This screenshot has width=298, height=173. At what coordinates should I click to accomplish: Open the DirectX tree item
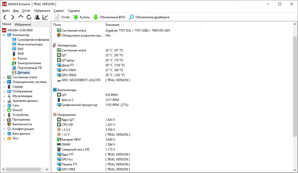(17, 110)
